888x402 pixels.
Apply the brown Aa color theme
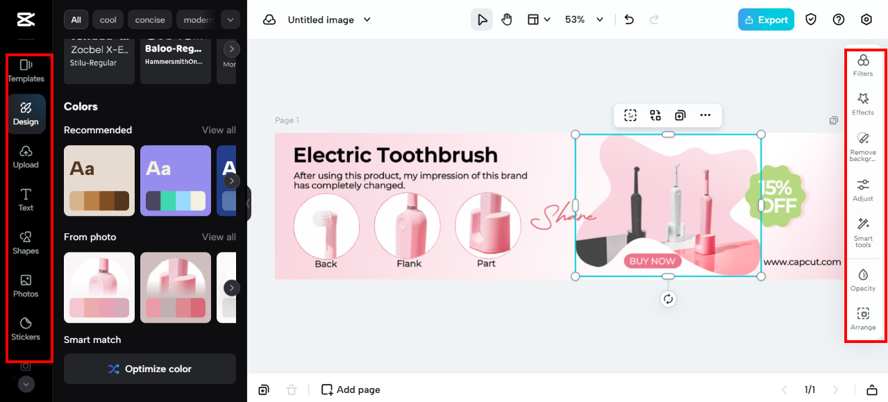pos(99,181)
